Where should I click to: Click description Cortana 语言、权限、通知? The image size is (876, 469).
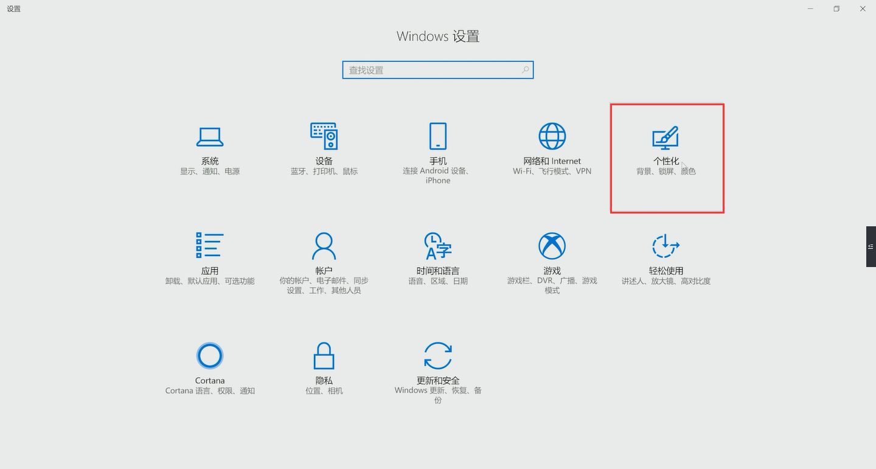(210, 391)
